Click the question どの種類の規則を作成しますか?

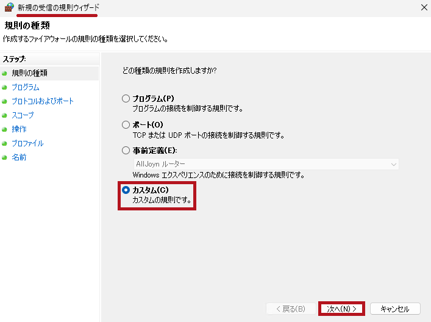(169, 71)
